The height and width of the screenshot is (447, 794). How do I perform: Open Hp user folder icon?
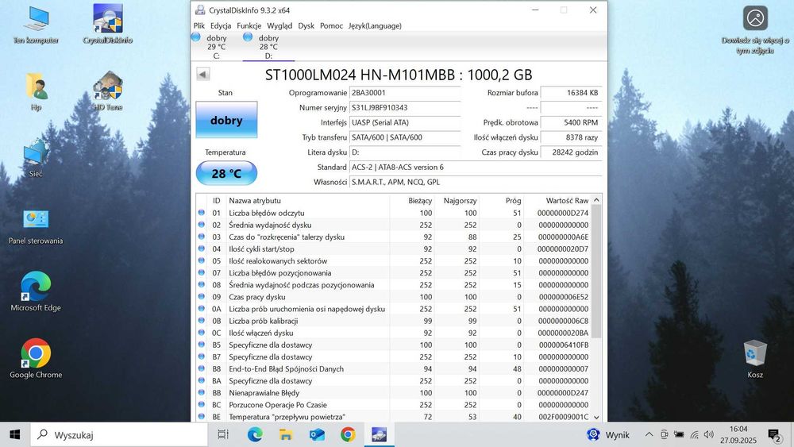[36, 91]
